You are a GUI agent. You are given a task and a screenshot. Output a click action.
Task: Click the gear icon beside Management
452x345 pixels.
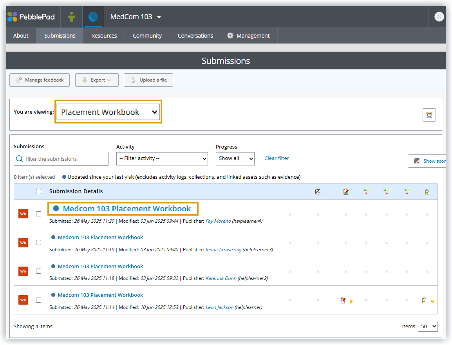(230, 36)
